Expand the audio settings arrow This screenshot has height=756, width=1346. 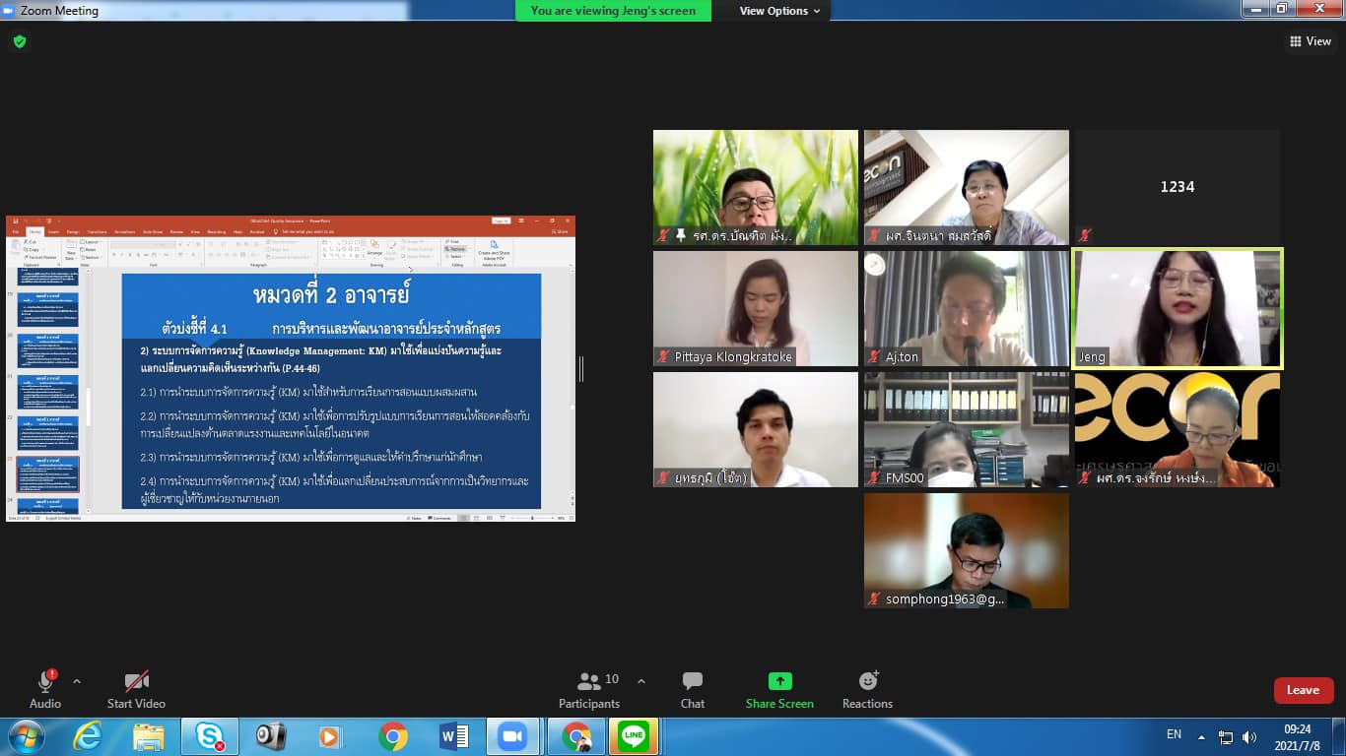tap(77, 681)
